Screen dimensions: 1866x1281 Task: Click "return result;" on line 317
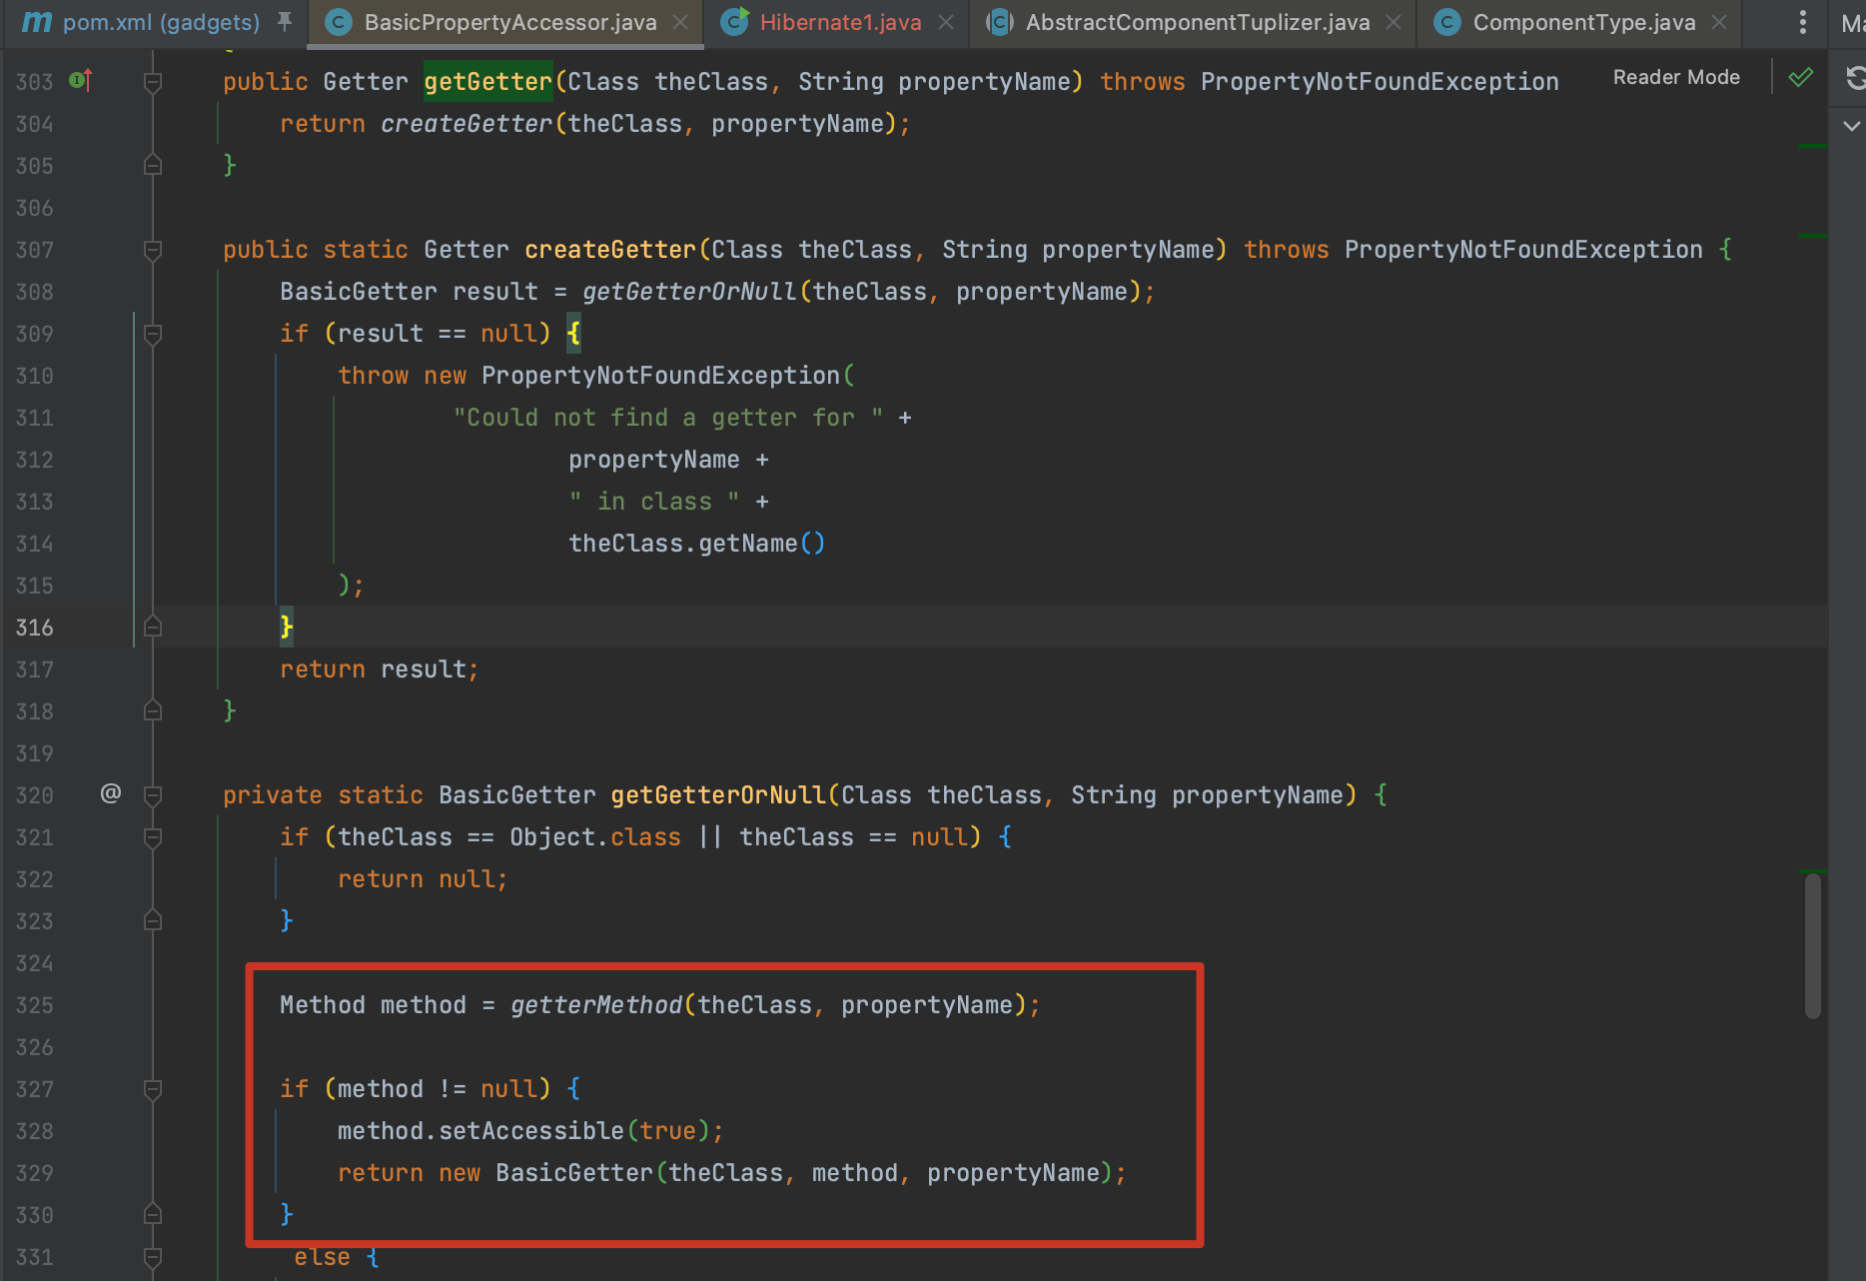(380, 669)
